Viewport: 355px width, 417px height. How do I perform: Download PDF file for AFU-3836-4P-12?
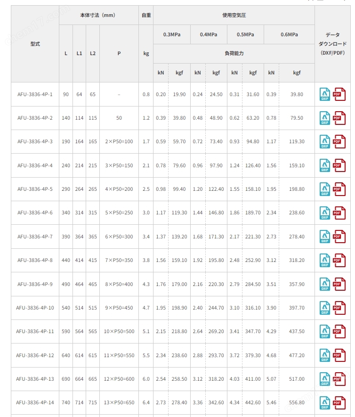coord(339,355)
